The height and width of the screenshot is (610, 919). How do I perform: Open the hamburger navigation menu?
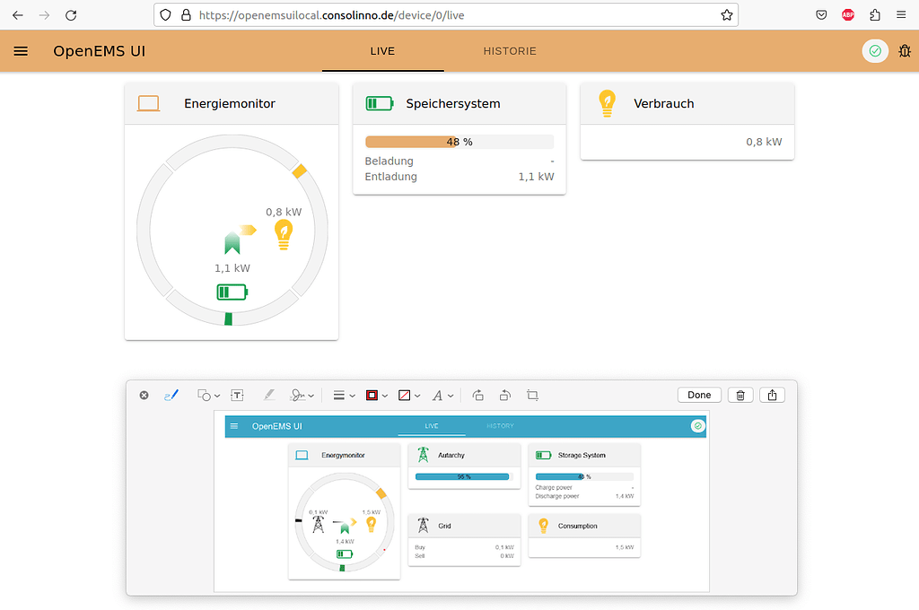(21, 50)
